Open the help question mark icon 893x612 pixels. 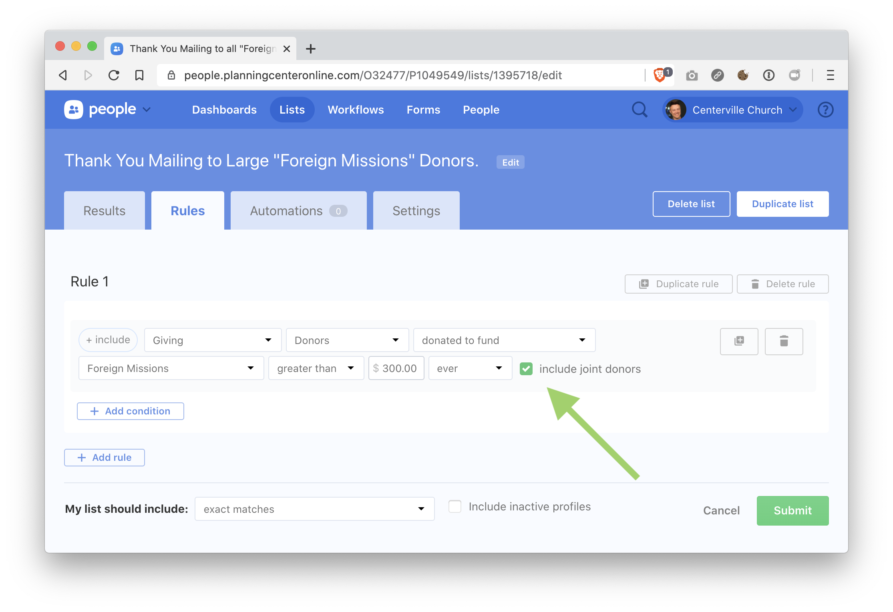click(x=825, y=110)
